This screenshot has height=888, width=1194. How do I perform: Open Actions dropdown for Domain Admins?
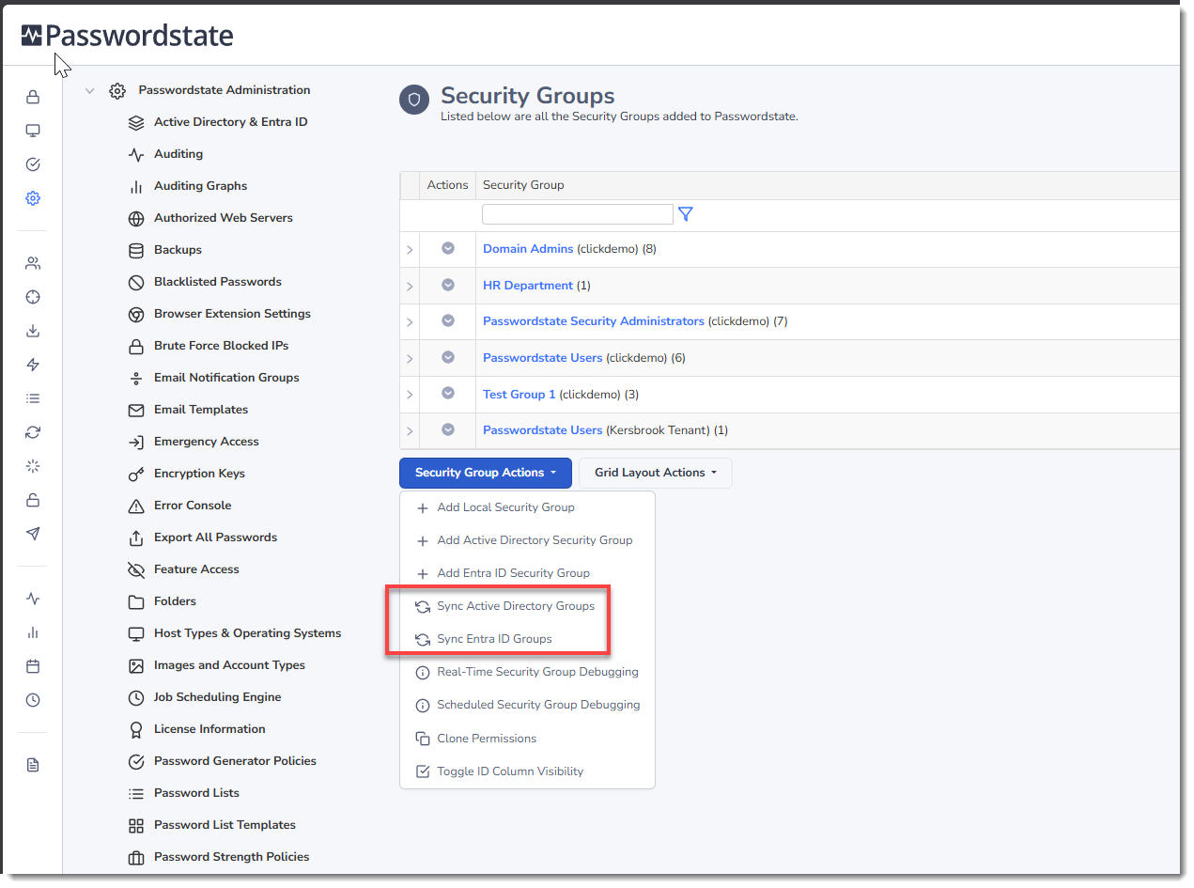click(448, 248)
